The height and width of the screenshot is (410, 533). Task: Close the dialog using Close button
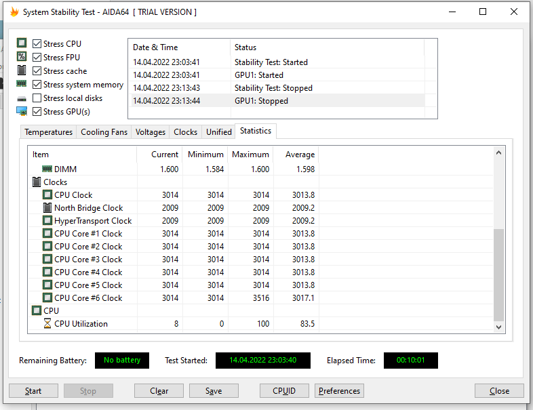pyautogui.click(x=499, y=391)
